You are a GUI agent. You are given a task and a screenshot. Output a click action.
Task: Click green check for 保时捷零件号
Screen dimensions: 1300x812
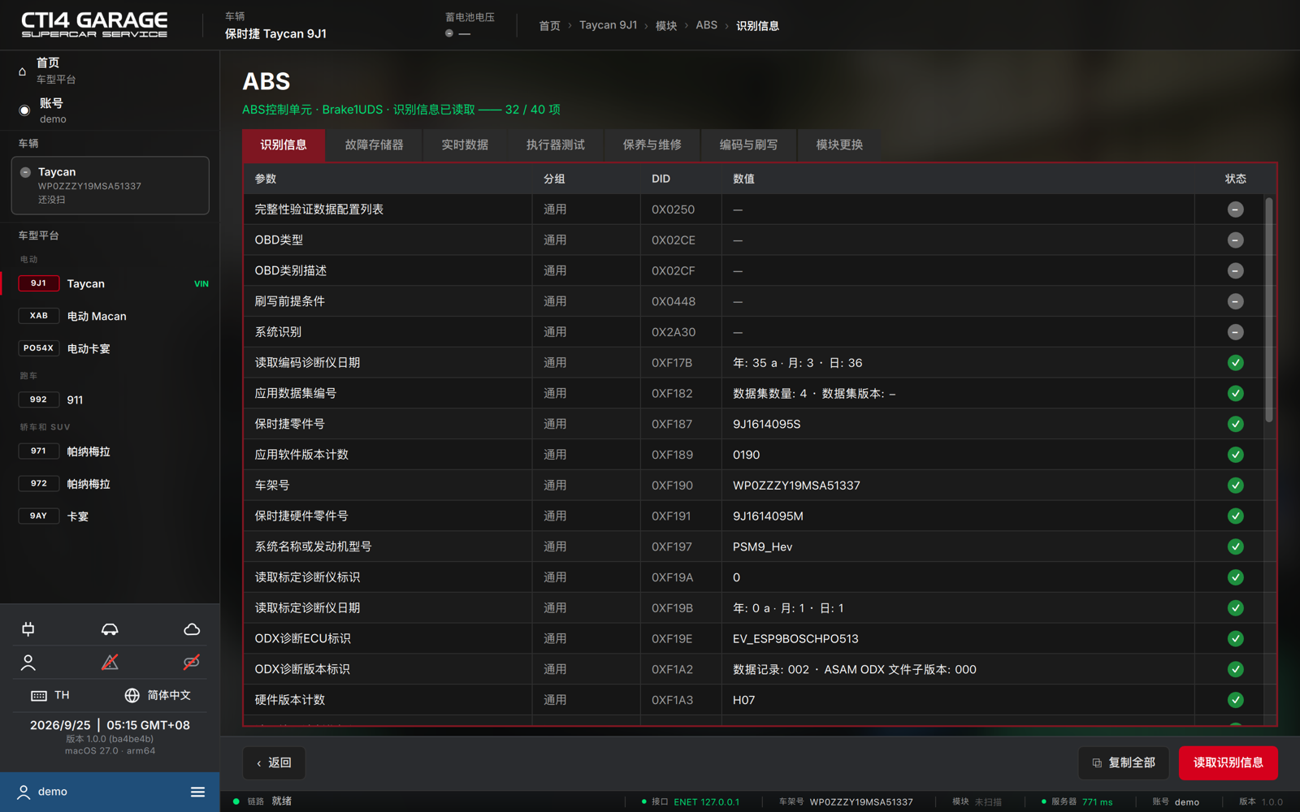[x=1235, y=424]
